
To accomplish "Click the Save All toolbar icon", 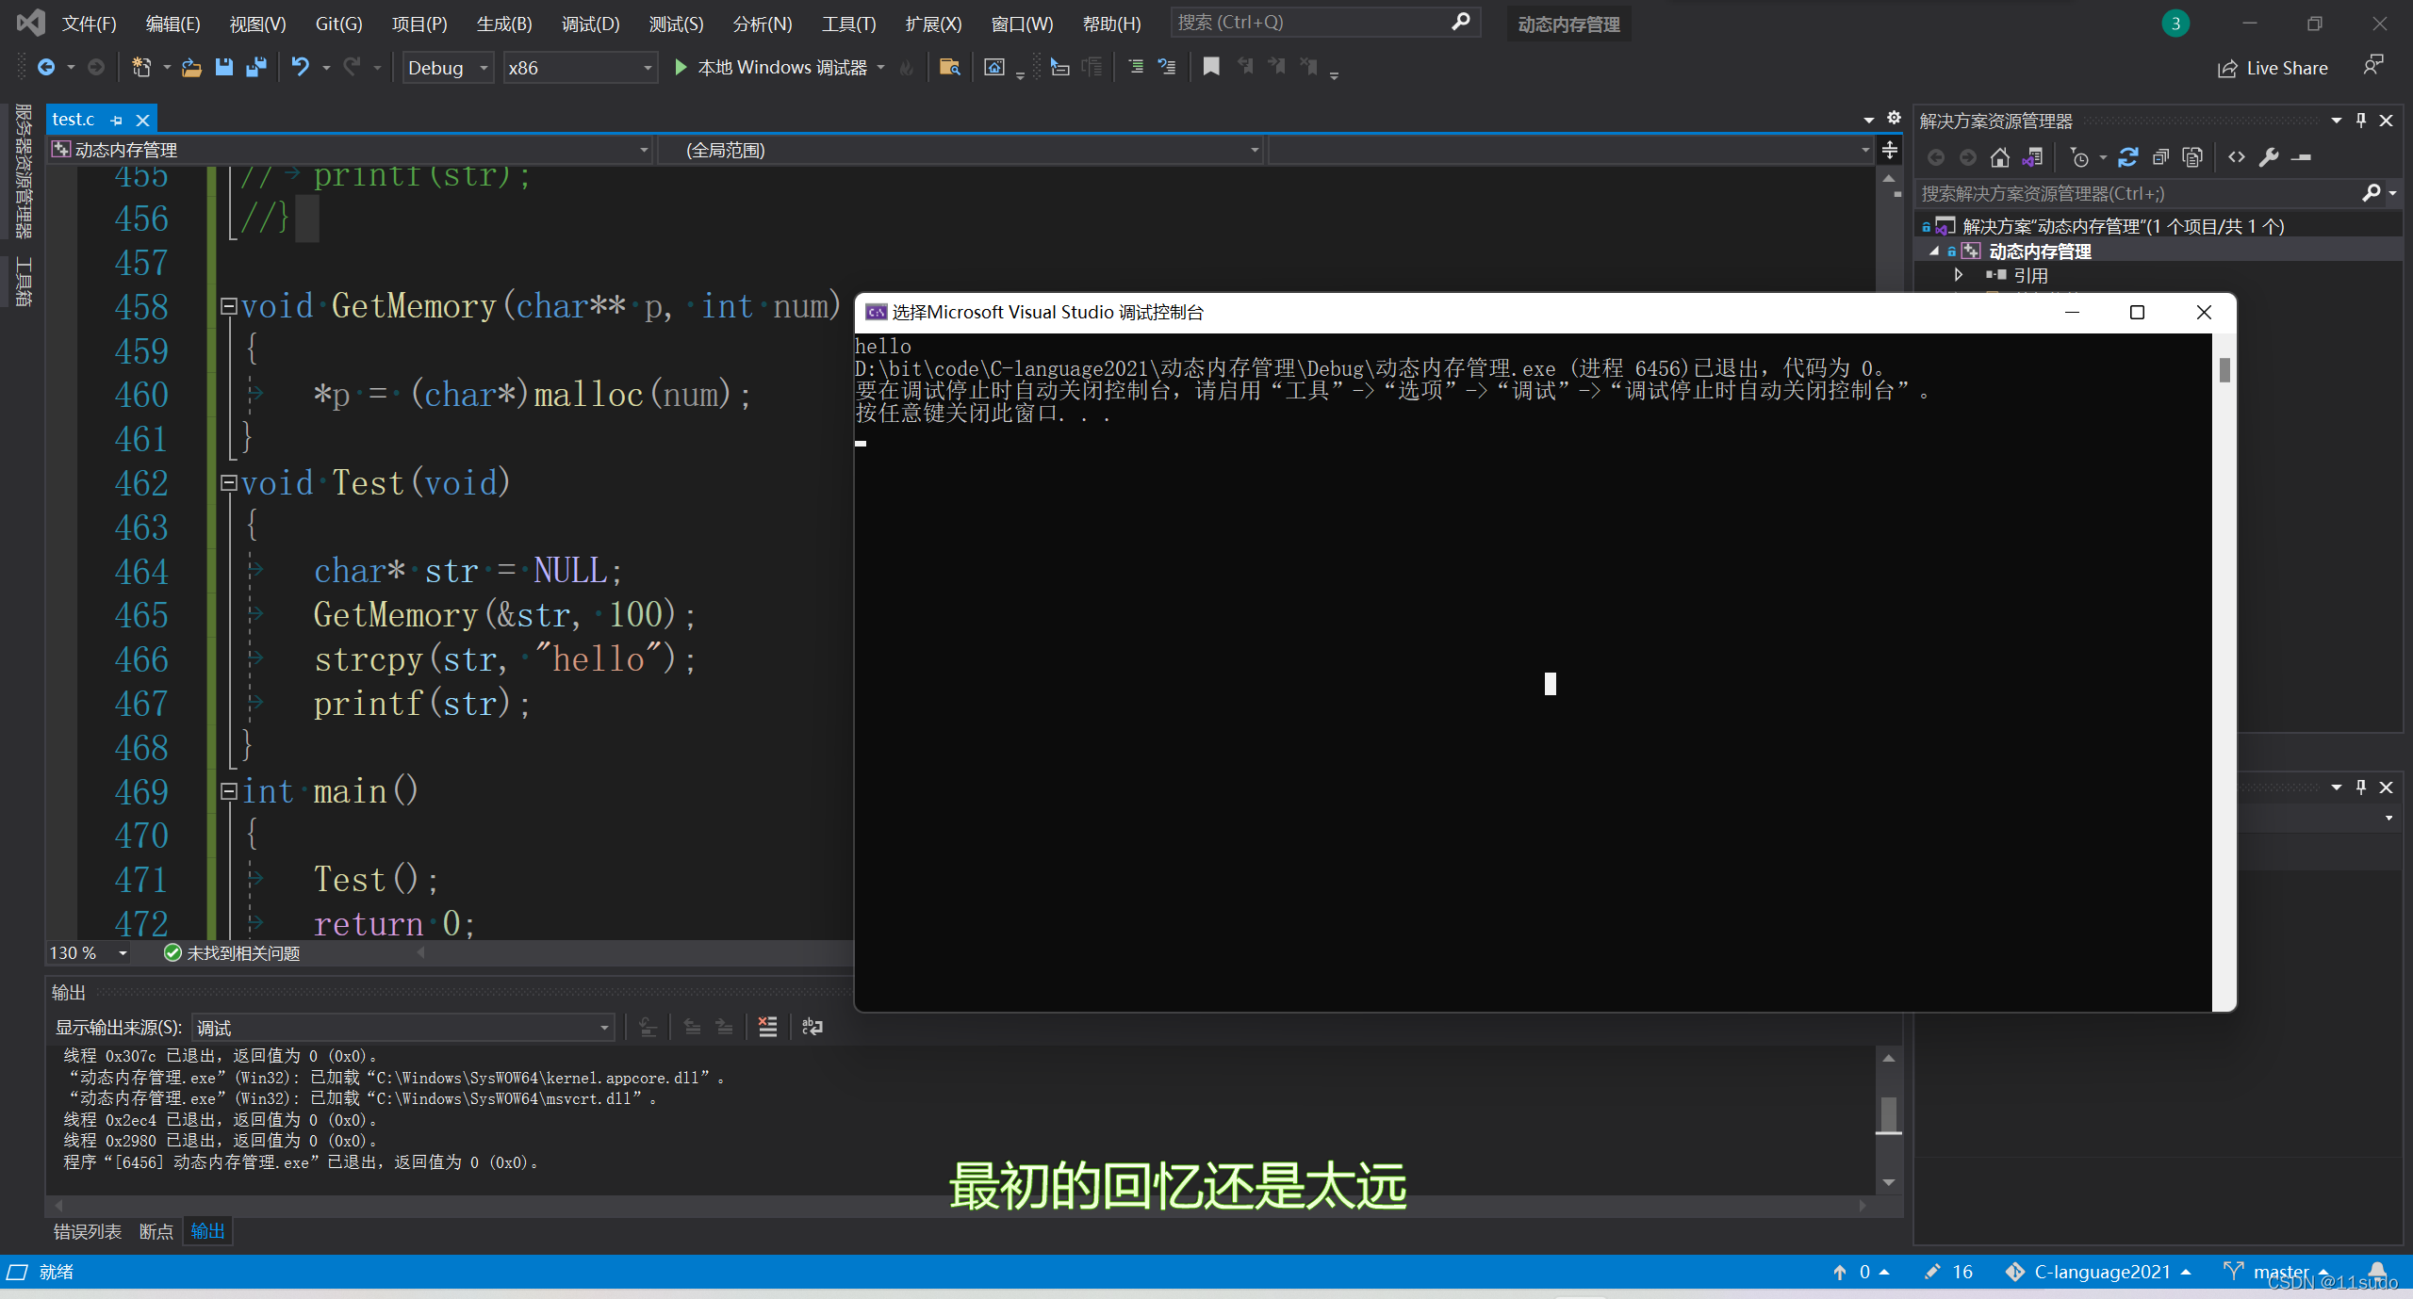I will pyautogui.click(x=255, y=67).
